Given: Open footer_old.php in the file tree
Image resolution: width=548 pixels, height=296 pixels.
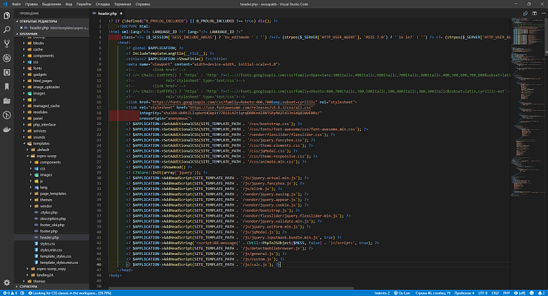Looking at the screenshot, I should pyautogui.click(x=52, y=225).
